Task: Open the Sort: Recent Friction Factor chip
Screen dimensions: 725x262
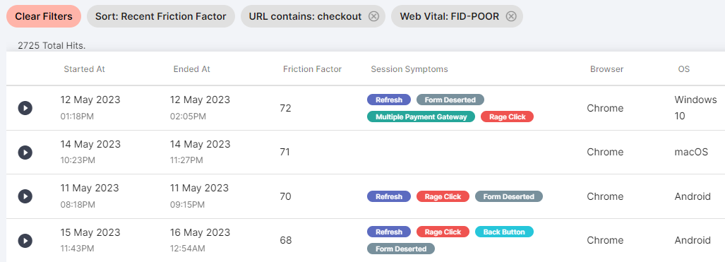Action: click(x=161, y=17)
